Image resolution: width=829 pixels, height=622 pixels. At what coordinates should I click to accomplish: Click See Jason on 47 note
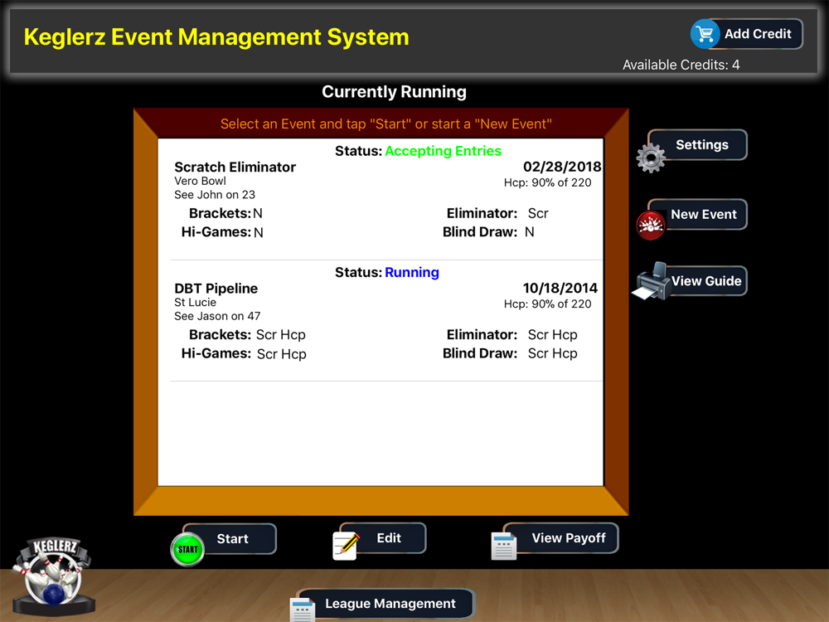(x=217, y=316)
